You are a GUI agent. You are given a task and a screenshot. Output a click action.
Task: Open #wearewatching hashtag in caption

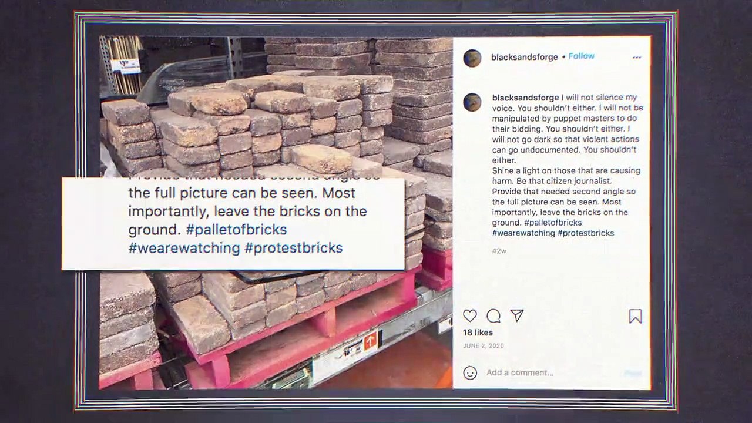[523, 233]
